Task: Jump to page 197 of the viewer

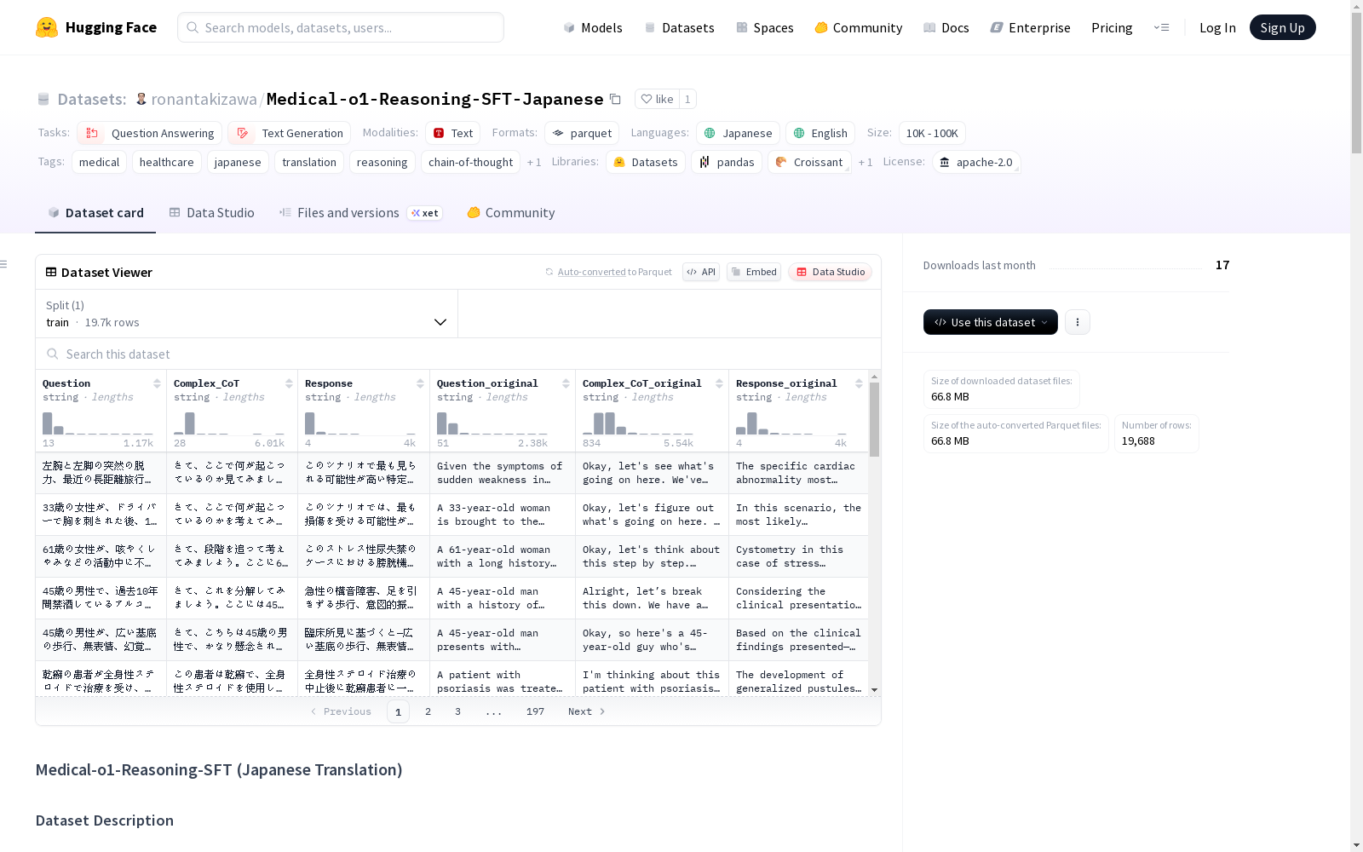Action: (535, 711)
